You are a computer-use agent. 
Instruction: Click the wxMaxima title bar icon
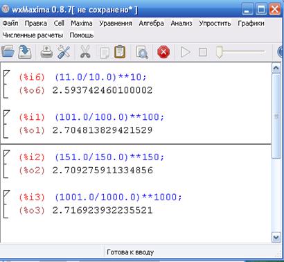pyautogui.click(x=6, y=9)
